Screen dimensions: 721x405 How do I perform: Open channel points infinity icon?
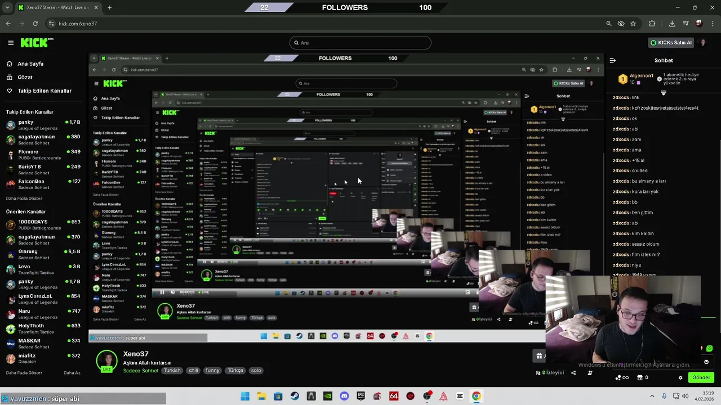622,378
